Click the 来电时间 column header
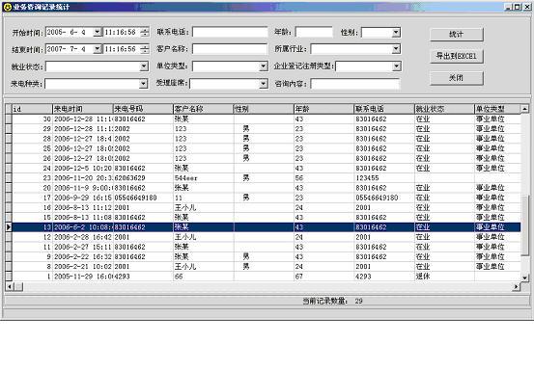Screen dimensions: 534x370 pos(82,109)
